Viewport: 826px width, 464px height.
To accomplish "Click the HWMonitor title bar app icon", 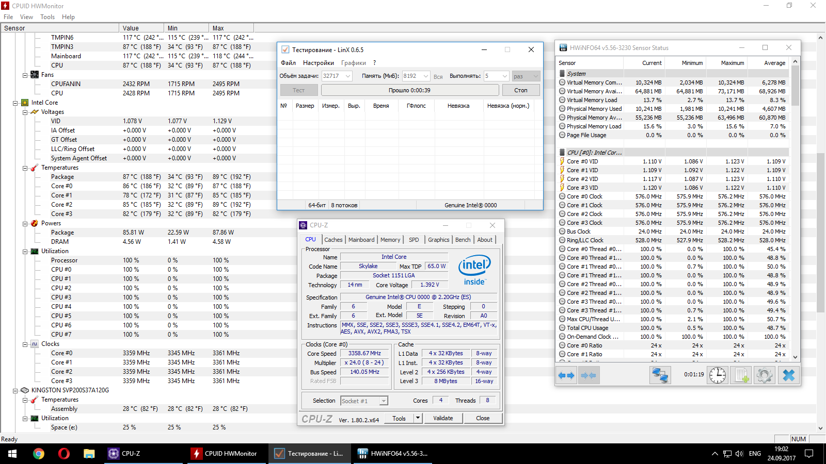I will (x=6, y=6).
